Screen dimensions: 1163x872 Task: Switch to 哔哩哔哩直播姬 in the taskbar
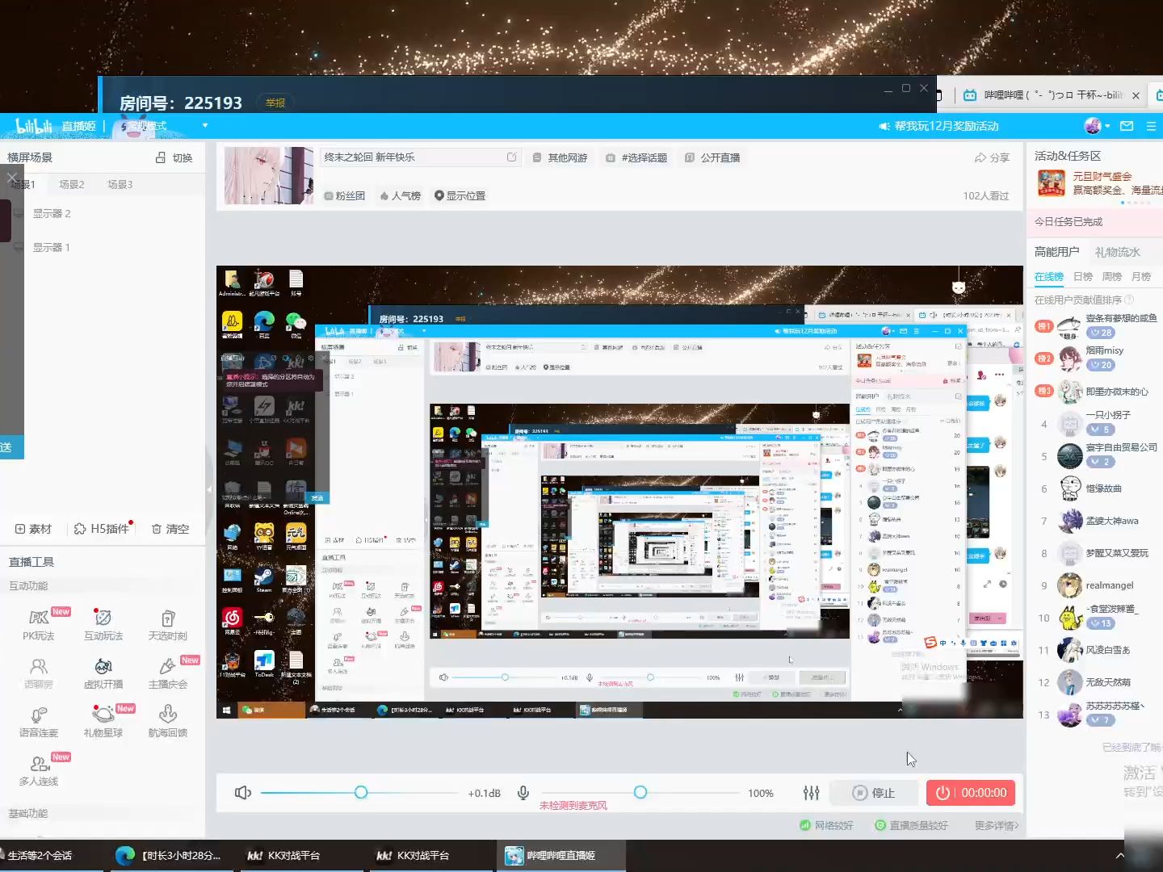coord(561,855)
